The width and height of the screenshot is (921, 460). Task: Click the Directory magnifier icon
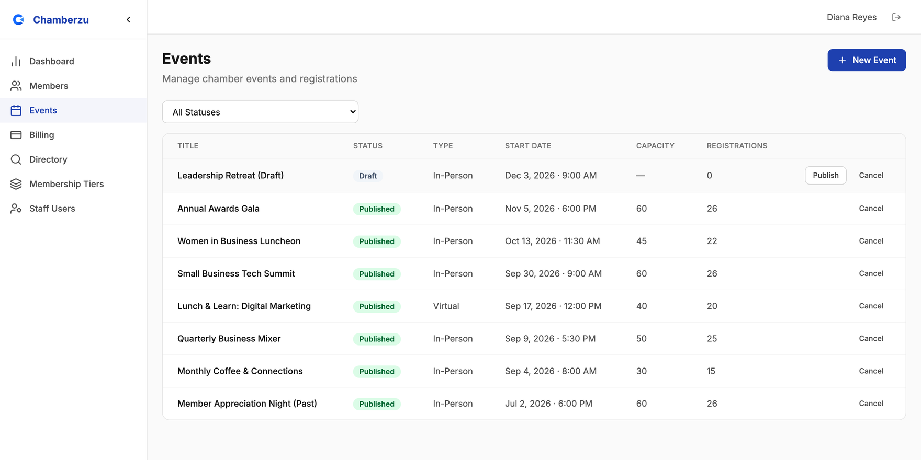pos(16,159)
